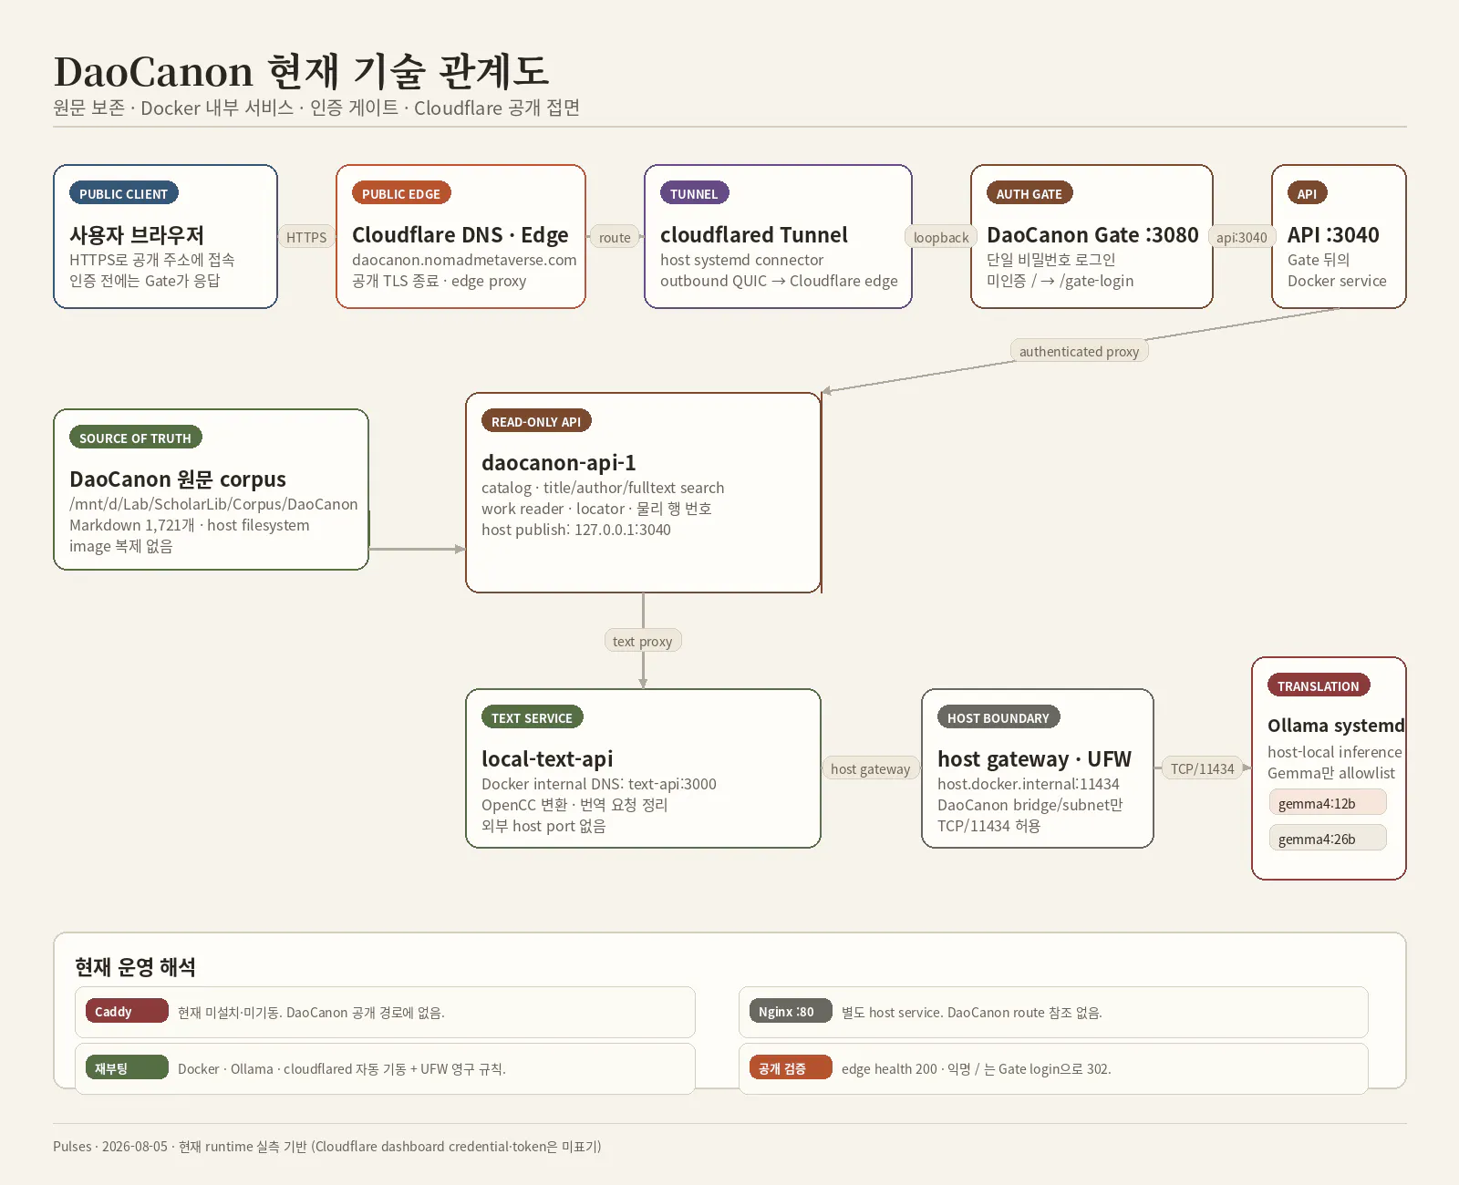Click the green '재부팅' tag
1459x1185 pixels.
[127, 1068]
